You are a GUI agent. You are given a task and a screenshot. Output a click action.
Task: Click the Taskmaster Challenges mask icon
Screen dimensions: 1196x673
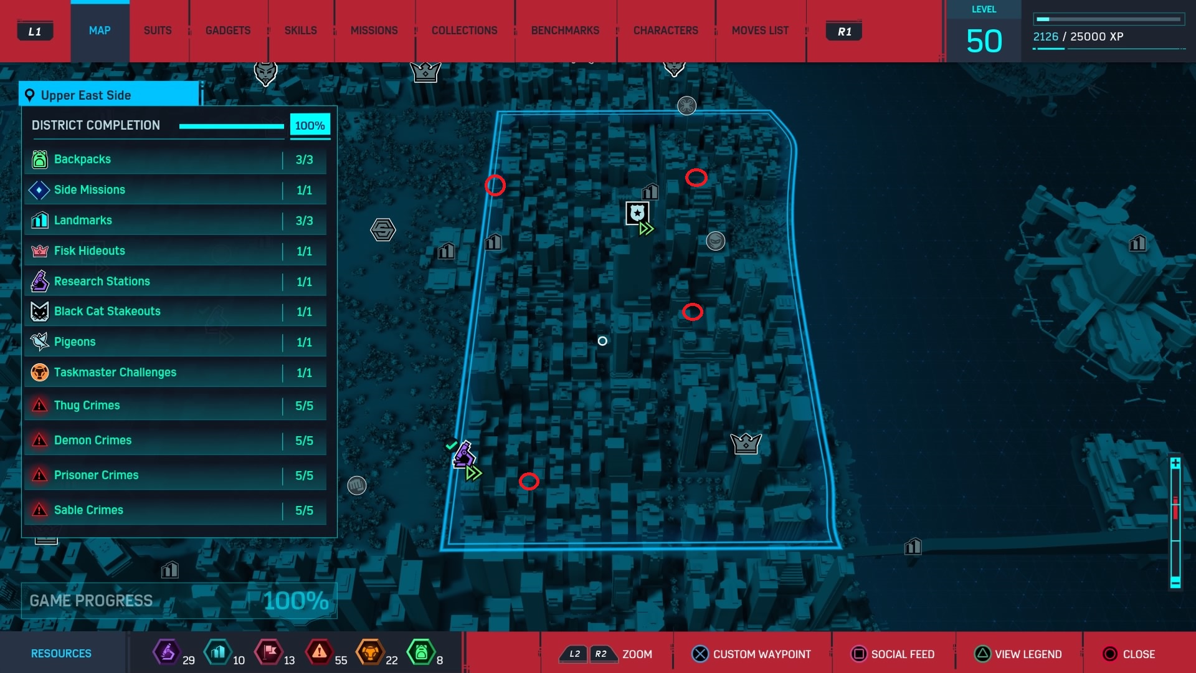(x=39, y=373)
